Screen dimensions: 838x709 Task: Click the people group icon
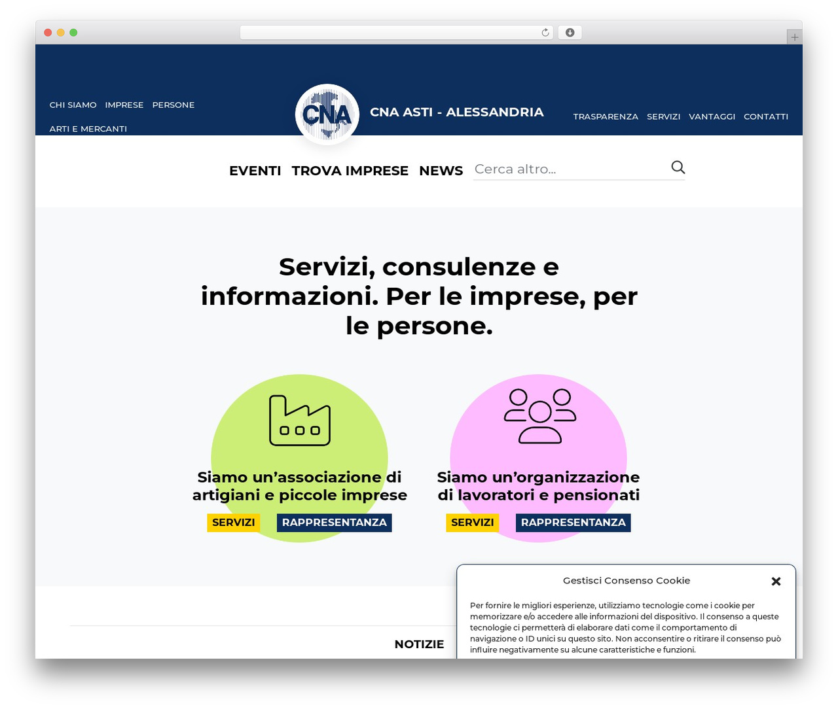(x=539, y=416)
